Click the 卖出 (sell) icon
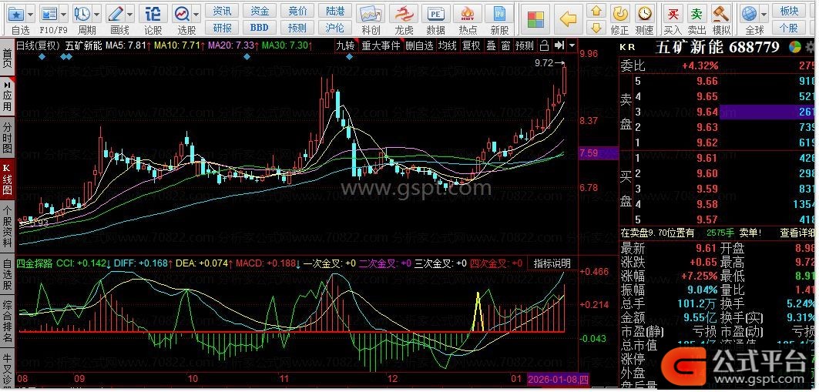The image size is (819, 392). click(696, 18)
